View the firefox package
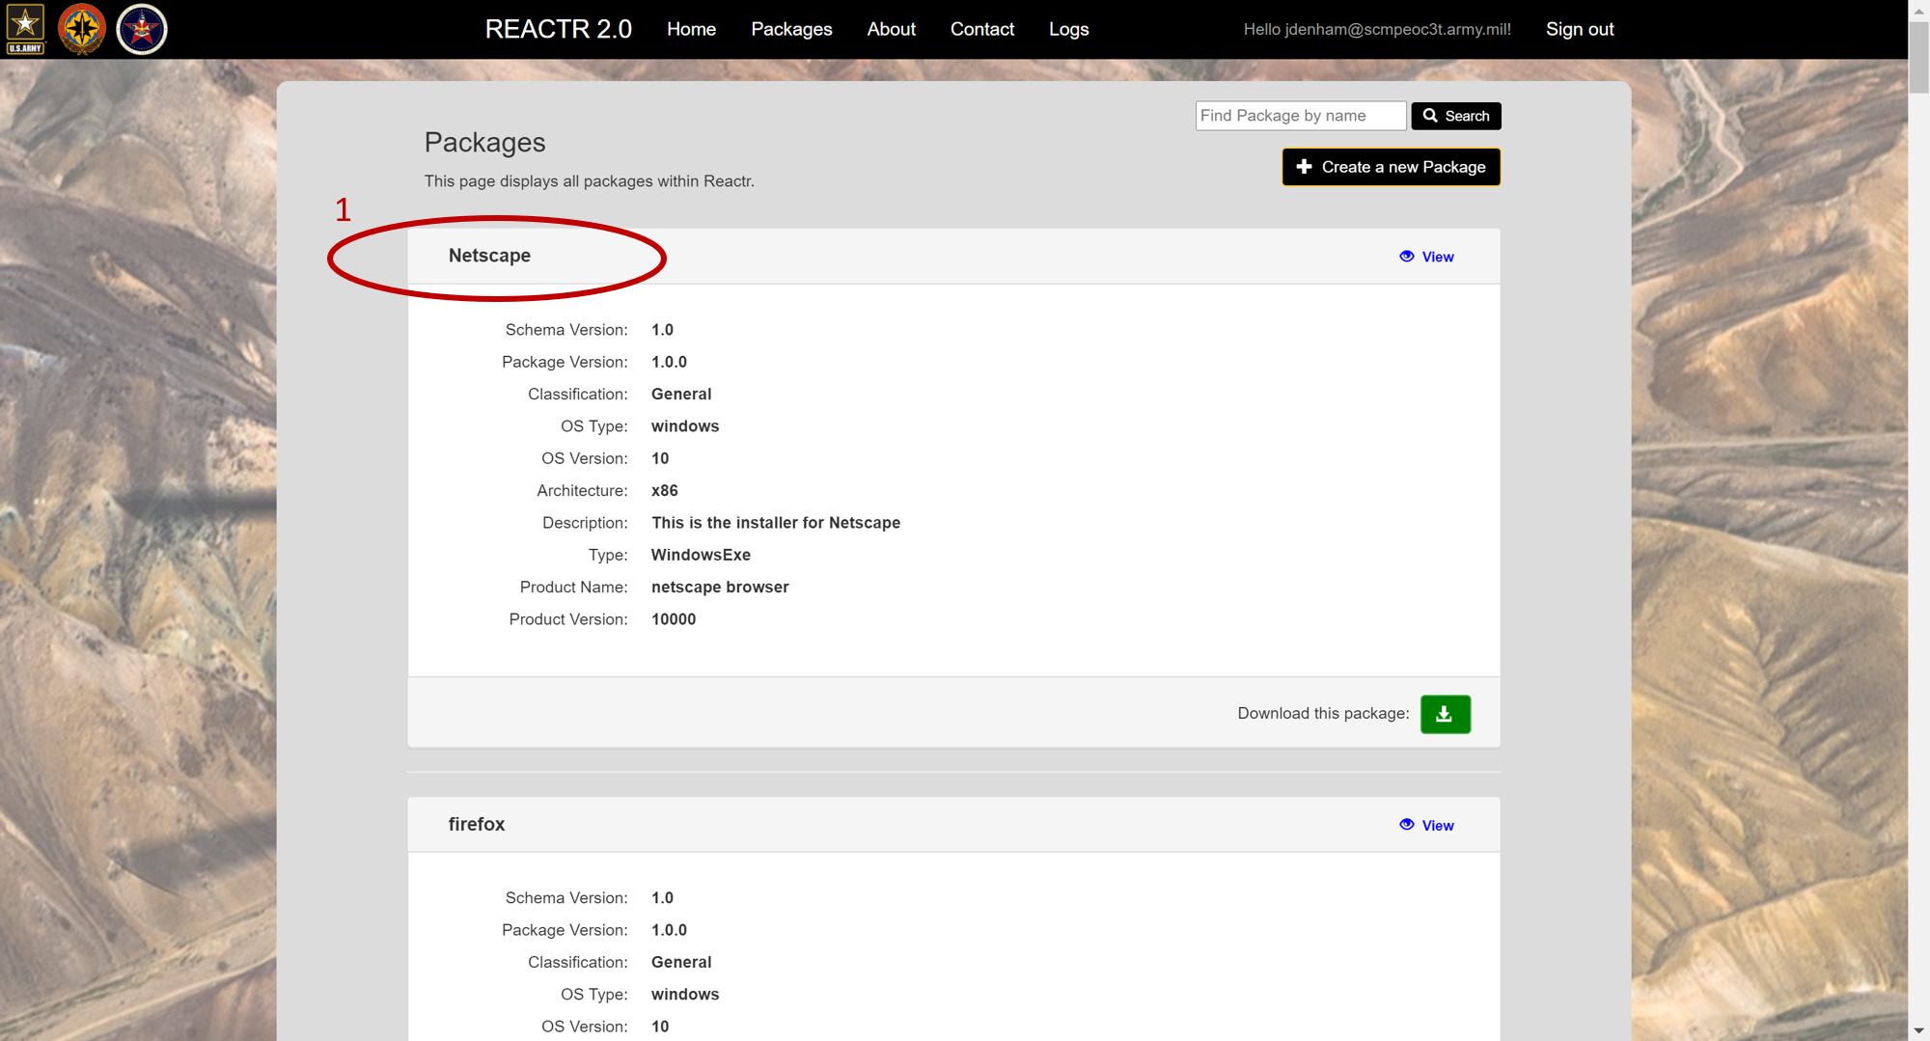Screen dimensions: 1930x1041 pyautogui.click(x=1427, y=825)
